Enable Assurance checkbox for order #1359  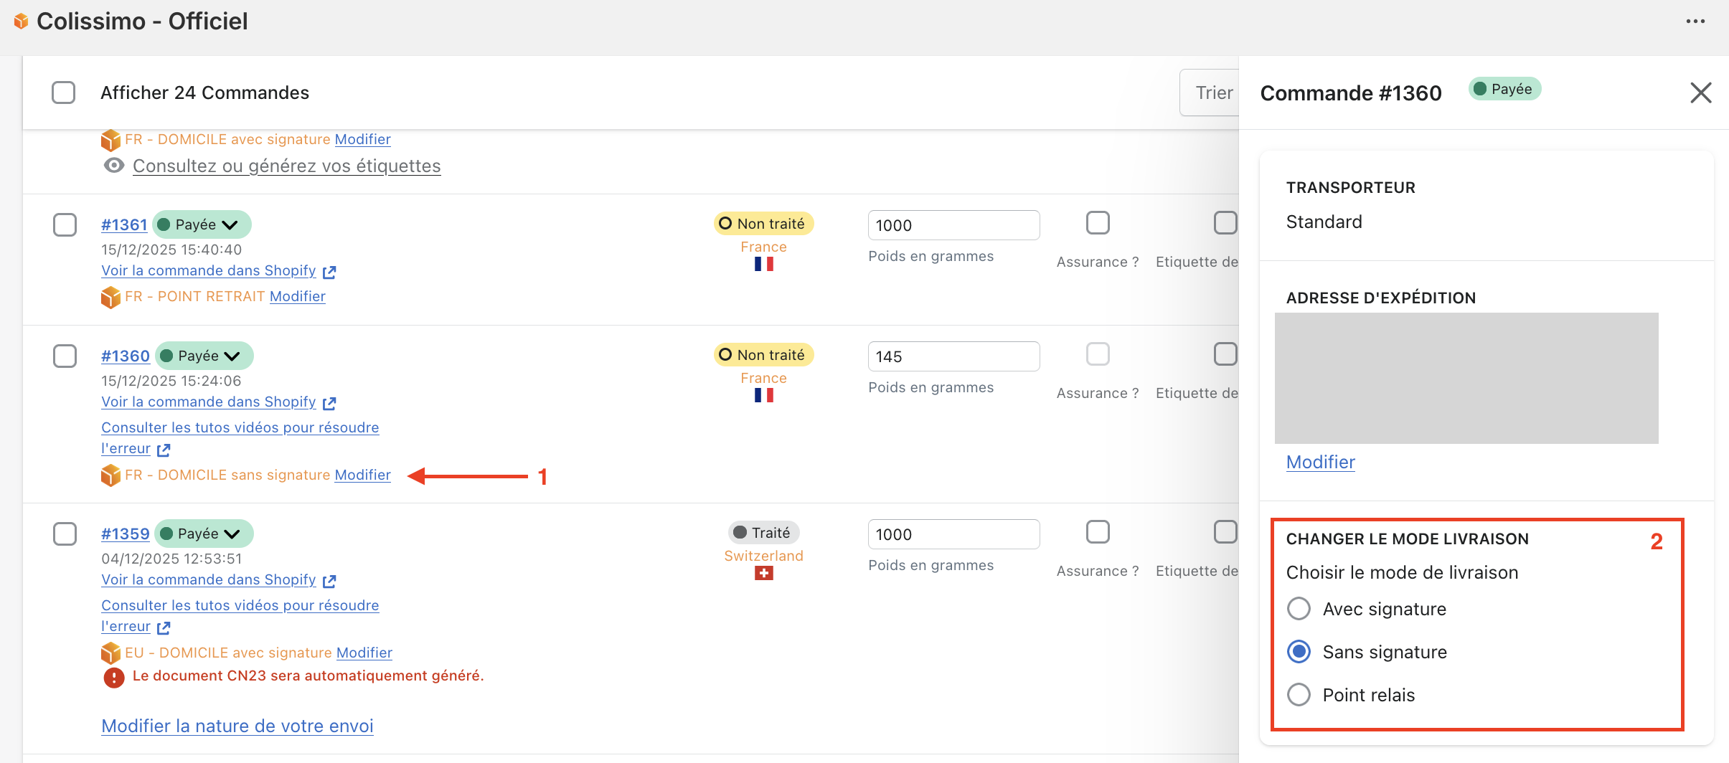1098,532
